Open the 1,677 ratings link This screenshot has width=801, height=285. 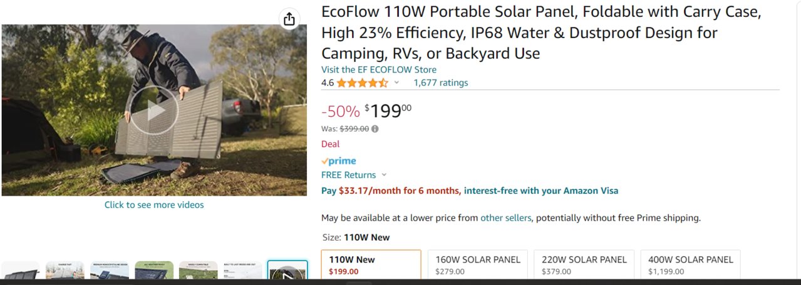[440, 82]
